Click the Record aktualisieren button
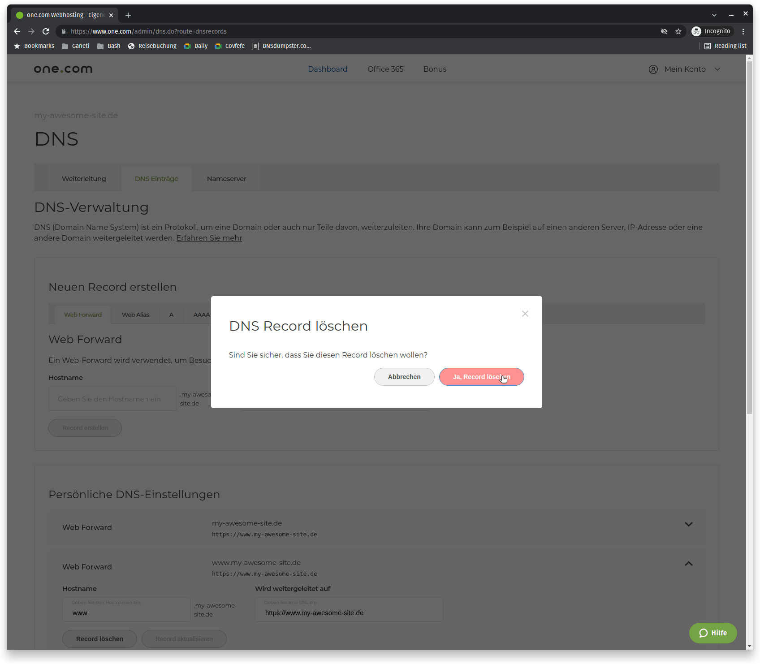The width and height of the screenshot is (760, 664). pyautogui.click(x=184, y=639)
